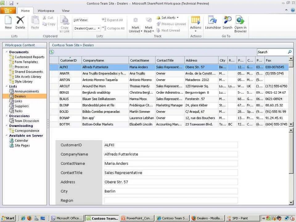Collapse the Downloading section
This screenshot has height=222, width=296.
point(6,125)
